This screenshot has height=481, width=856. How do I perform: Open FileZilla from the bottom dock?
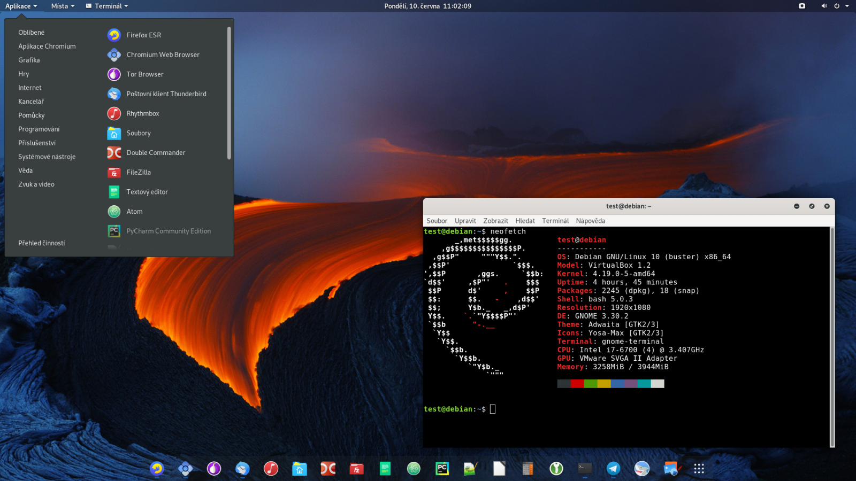coord(356,469)
